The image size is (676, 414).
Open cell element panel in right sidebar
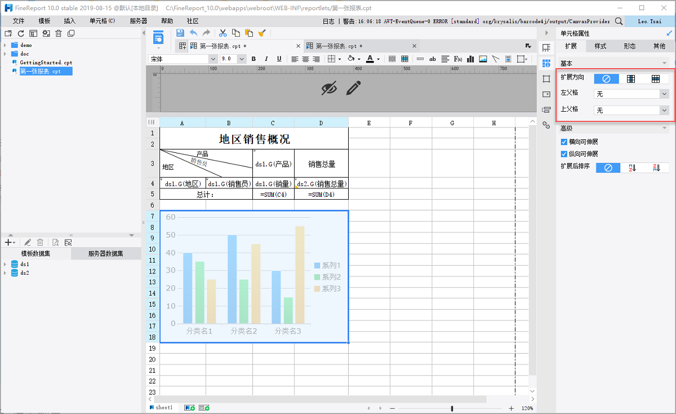(x=546, y=49)
